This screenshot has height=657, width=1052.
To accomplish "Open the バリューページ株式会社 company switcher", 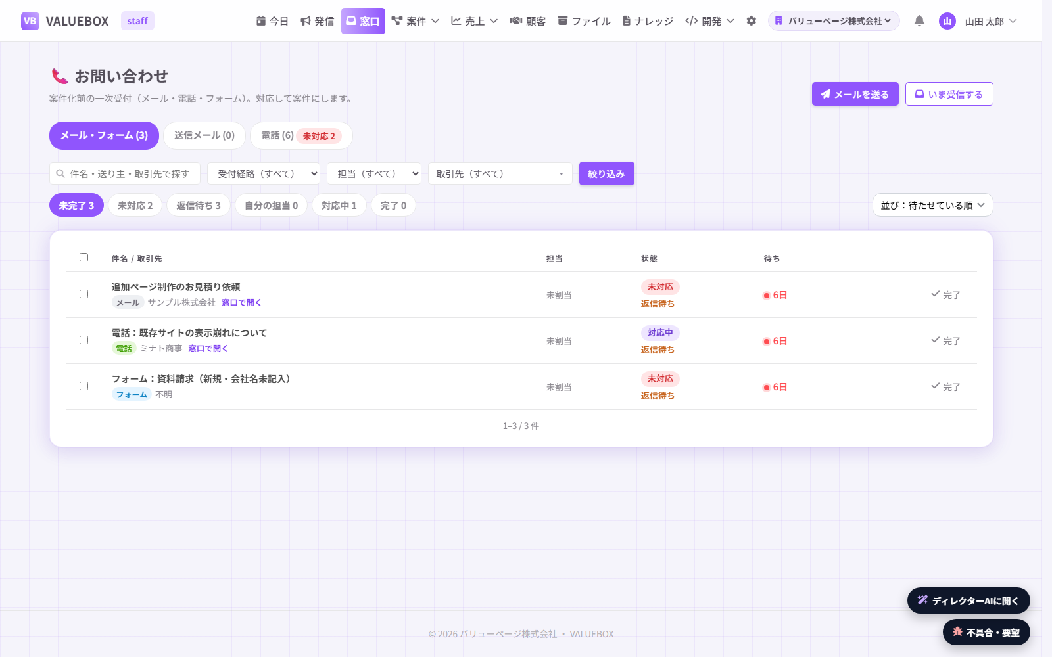I will click(x=834, y=21).
